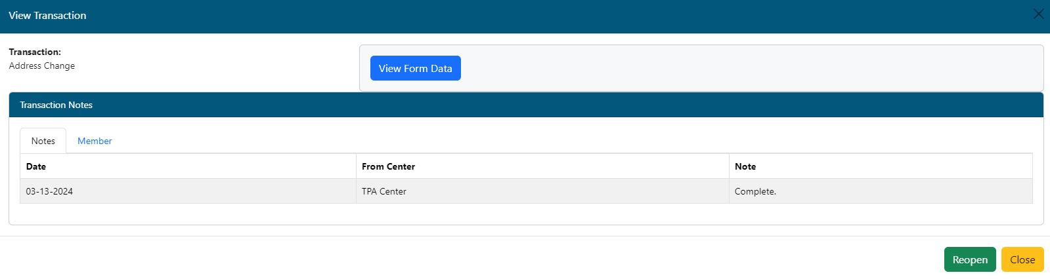This screenshot has height=279, width=1050.
Task: Click the Transaction: field label
Action: [x=35, y=52]
